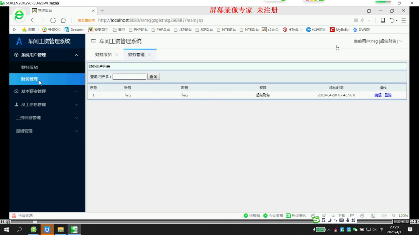Expand the 收藏 favorites dropdown arrow

pos(38,30)
